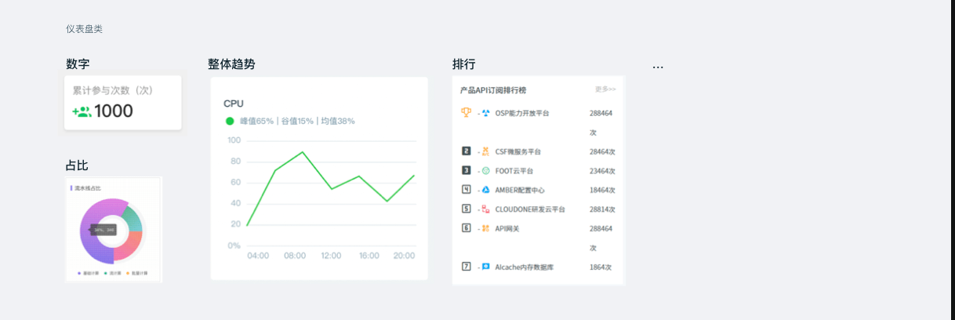Toggle the green CPU legend dot
The height and width of the screenshot is (320, 955).
coord(230,121)
